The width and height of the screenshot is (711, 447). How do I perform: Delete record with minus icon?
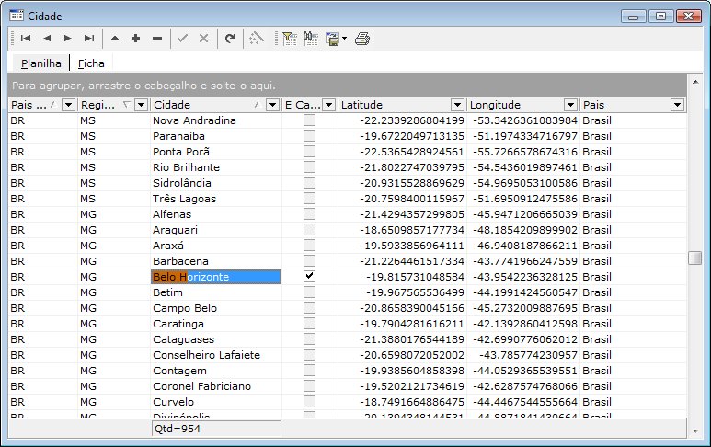pyautogui.click(x=157, y=39)
